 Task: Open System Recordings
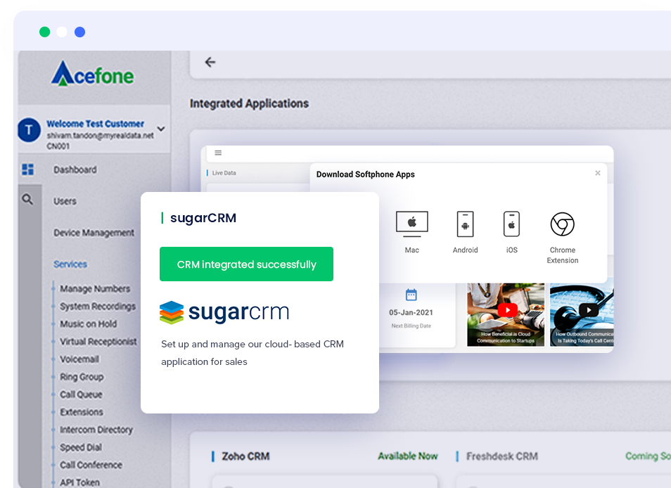(x=98, y=306)
